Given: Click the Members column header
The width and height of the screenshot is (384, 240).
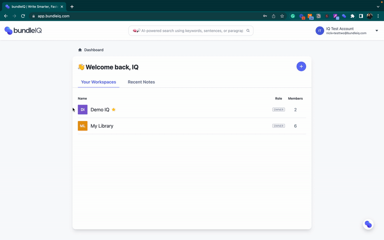Looking at the screenshot, I should [295, 98].
